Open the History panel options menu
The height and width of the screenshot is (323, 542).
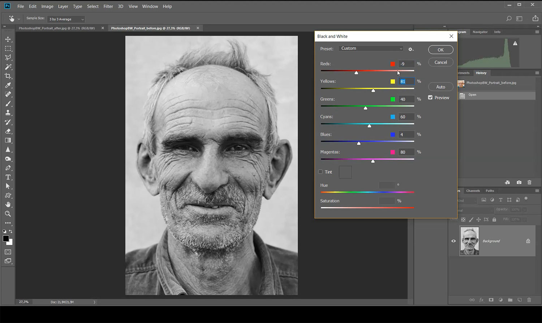(x=537, y=73)
